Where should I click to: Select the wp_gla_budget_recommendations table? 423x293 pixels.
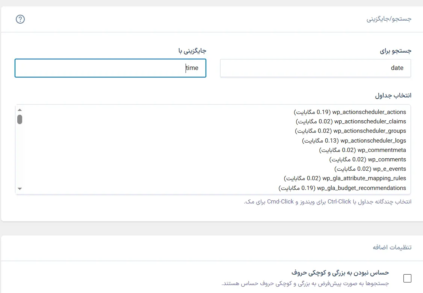click(x=342, y=188)
